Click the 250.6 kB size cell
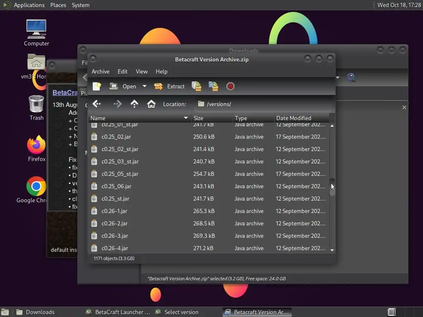 [x=204, y=137]
